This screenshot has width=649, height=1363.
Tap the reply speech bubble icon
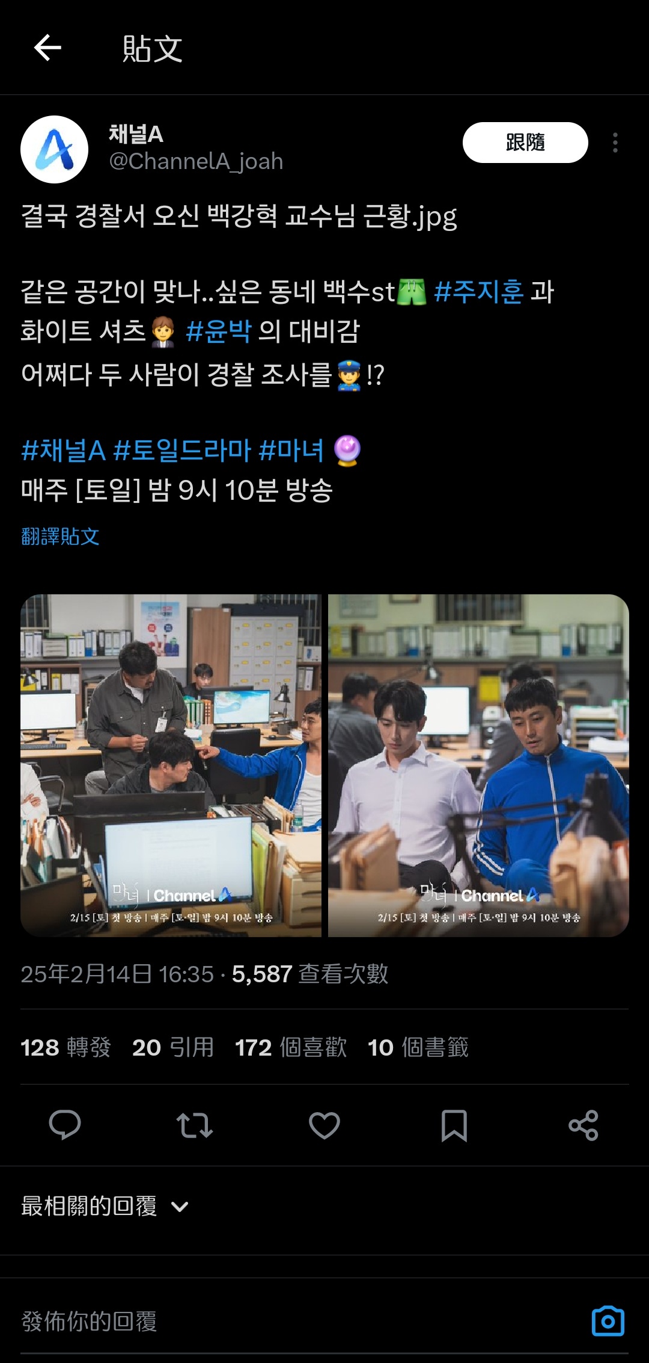[64, 1125]
